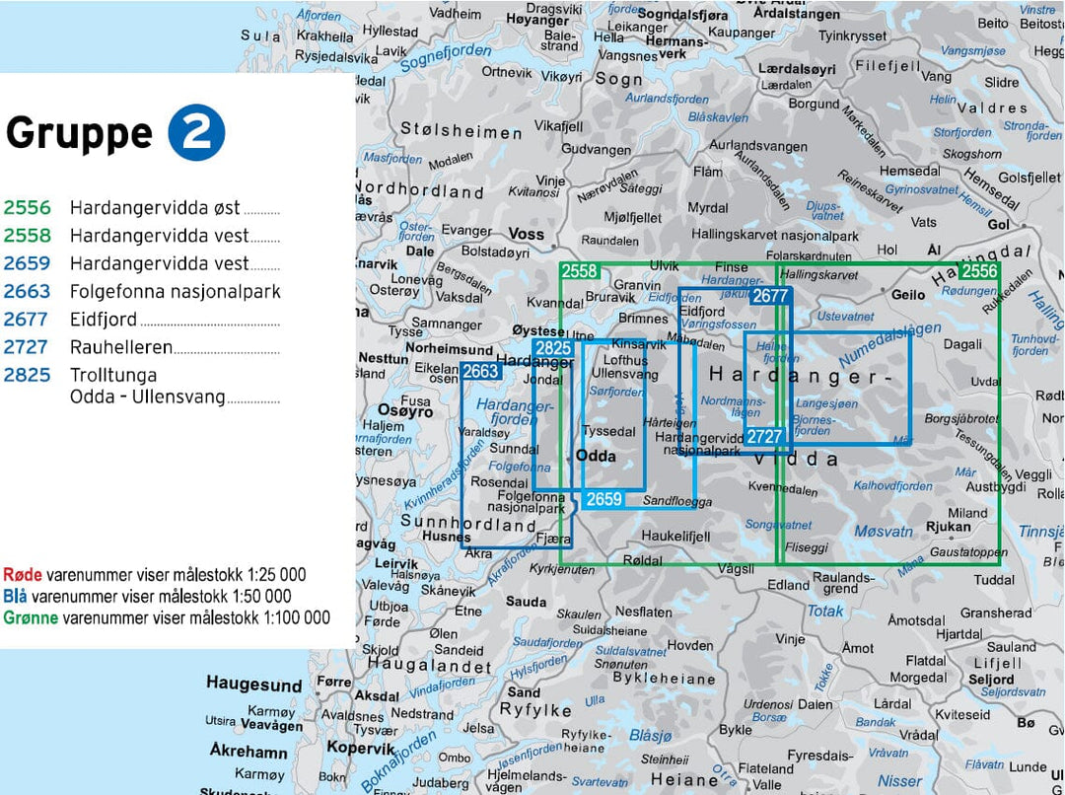Click the blue 2825 map sheet tag
The image size is (1065, 795).
[553, 348]
